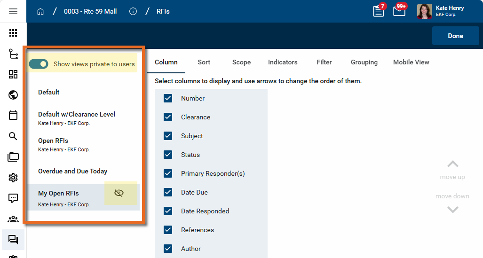This screenshot has width=483, height=258.
Task: Toggle hidden-eye icon on My Open RFIs
Action: [119, 193]
